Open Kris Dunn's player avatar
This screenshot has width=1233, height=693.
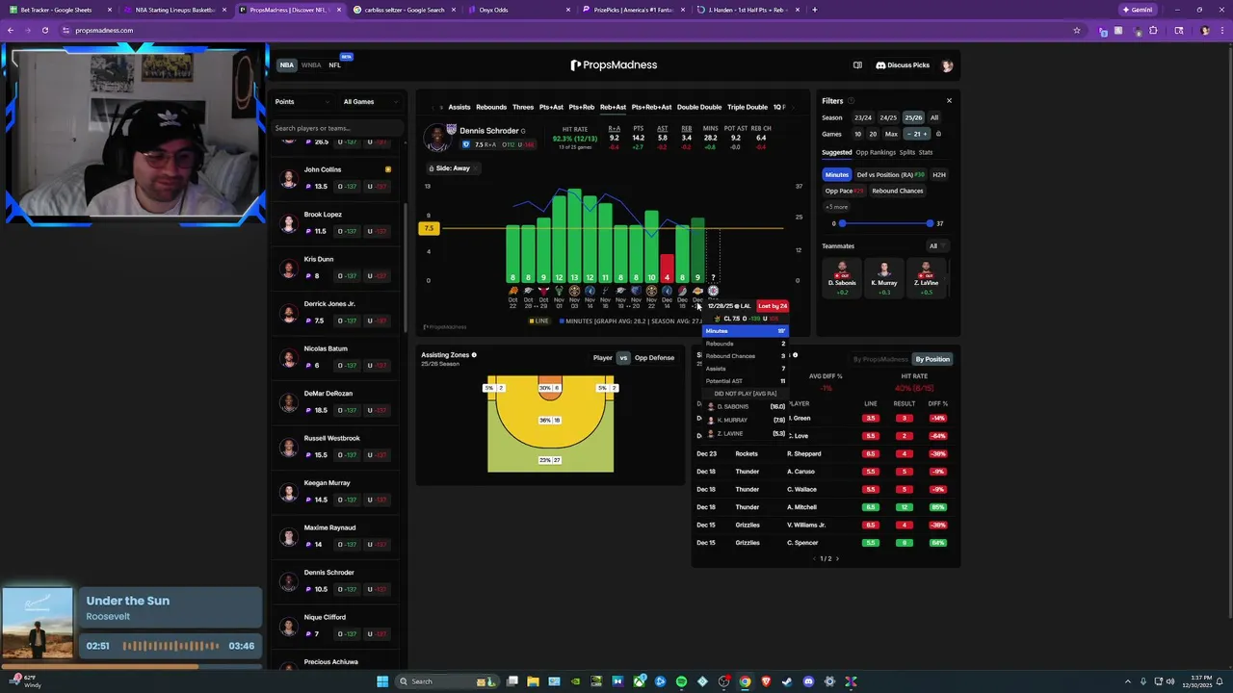click(x=288, y=268)
